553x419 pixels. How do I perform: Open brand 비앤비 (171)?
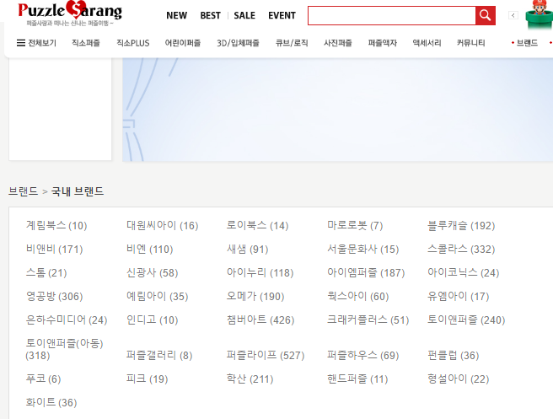coord(54,249)
